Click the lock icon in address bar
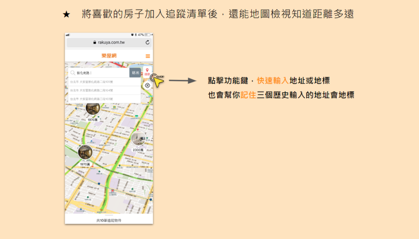 click(x=95, y=42)
